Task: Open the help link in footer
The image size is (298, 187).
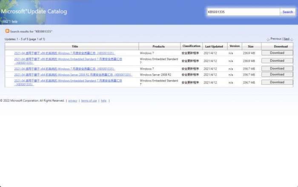Action: (103, 101)
